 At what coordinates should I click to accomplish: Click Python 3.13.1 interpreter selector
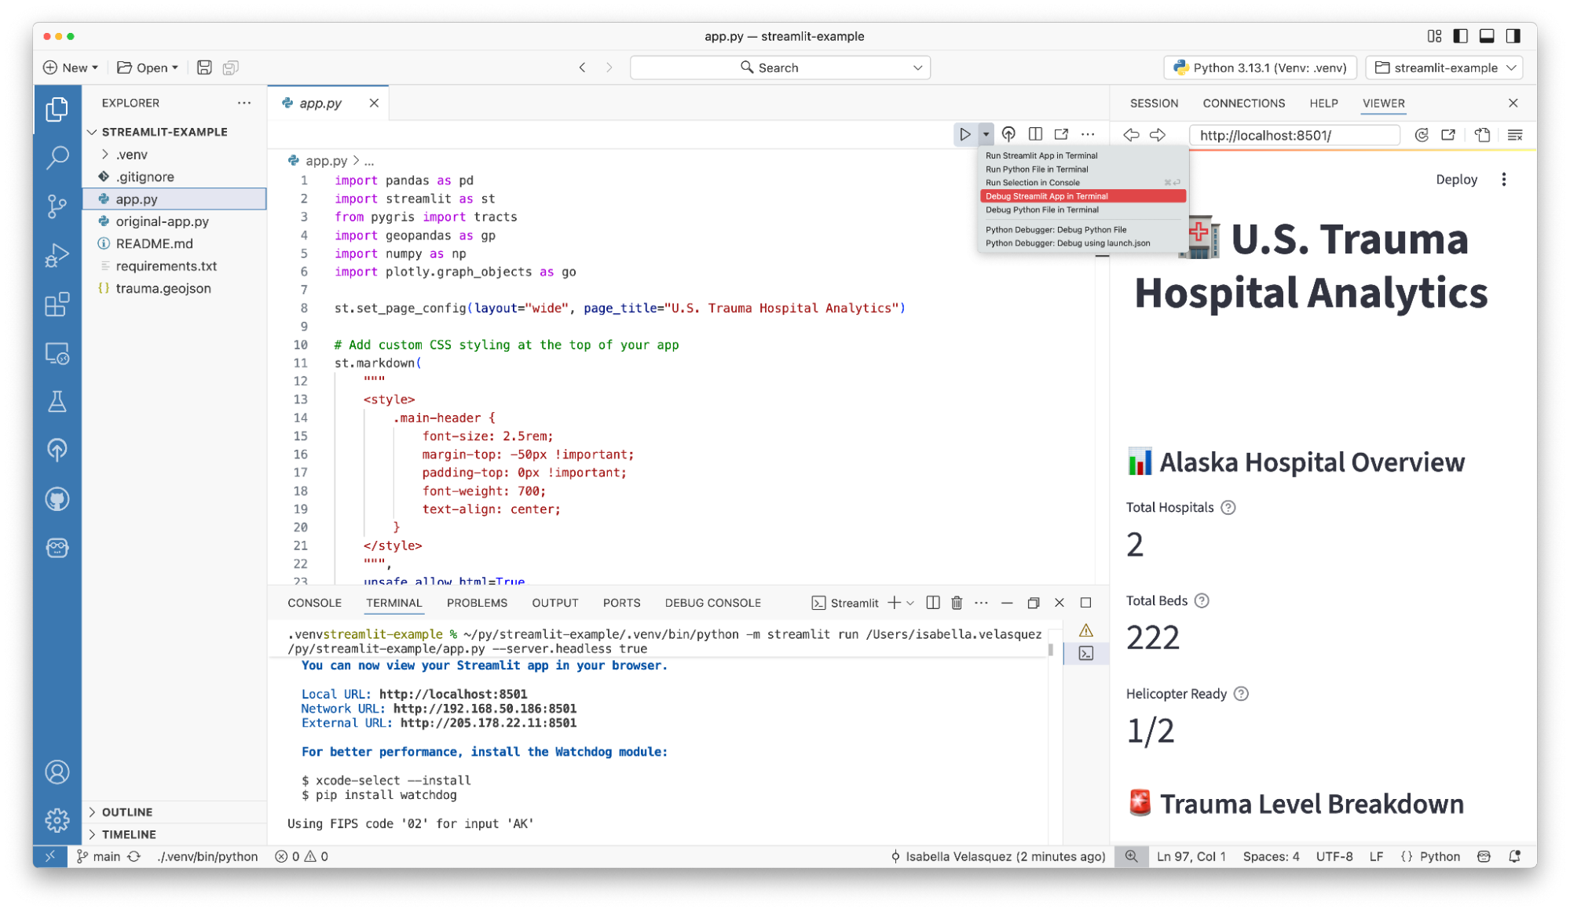click(1260, 67)
